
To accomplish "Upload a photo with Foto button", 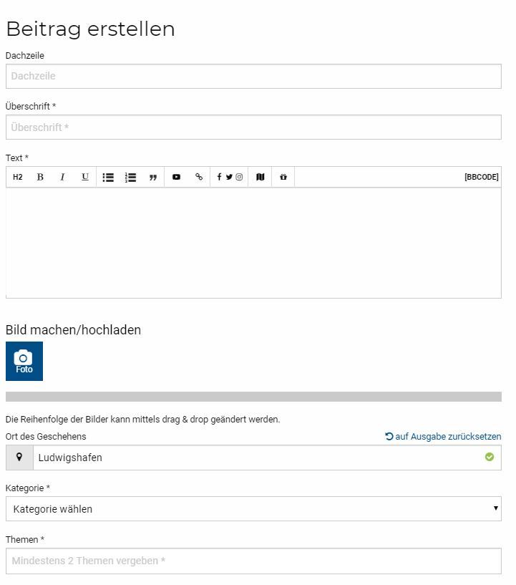I will pos(24,361).
